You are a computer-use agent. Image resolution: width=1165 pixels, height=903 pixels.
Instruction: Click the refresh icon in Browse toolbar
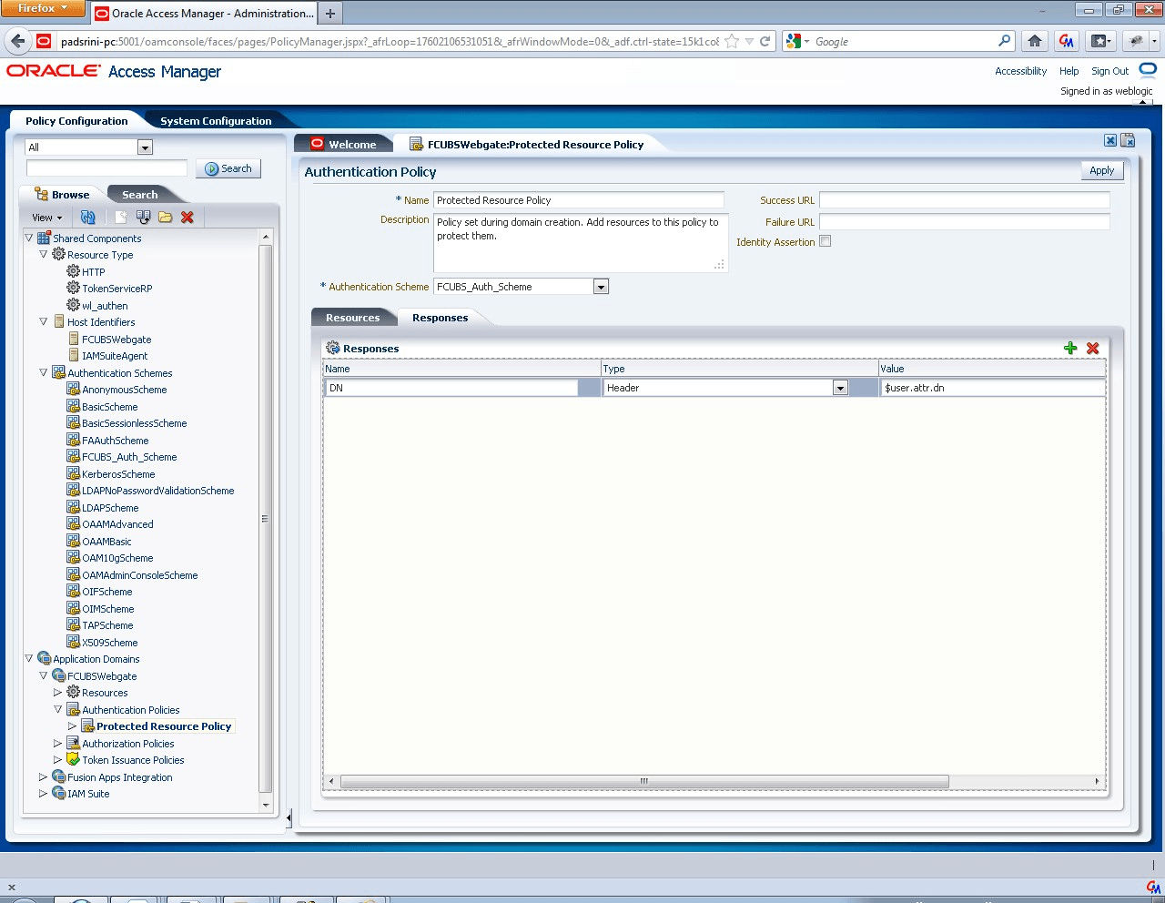(x=88, y=218)
